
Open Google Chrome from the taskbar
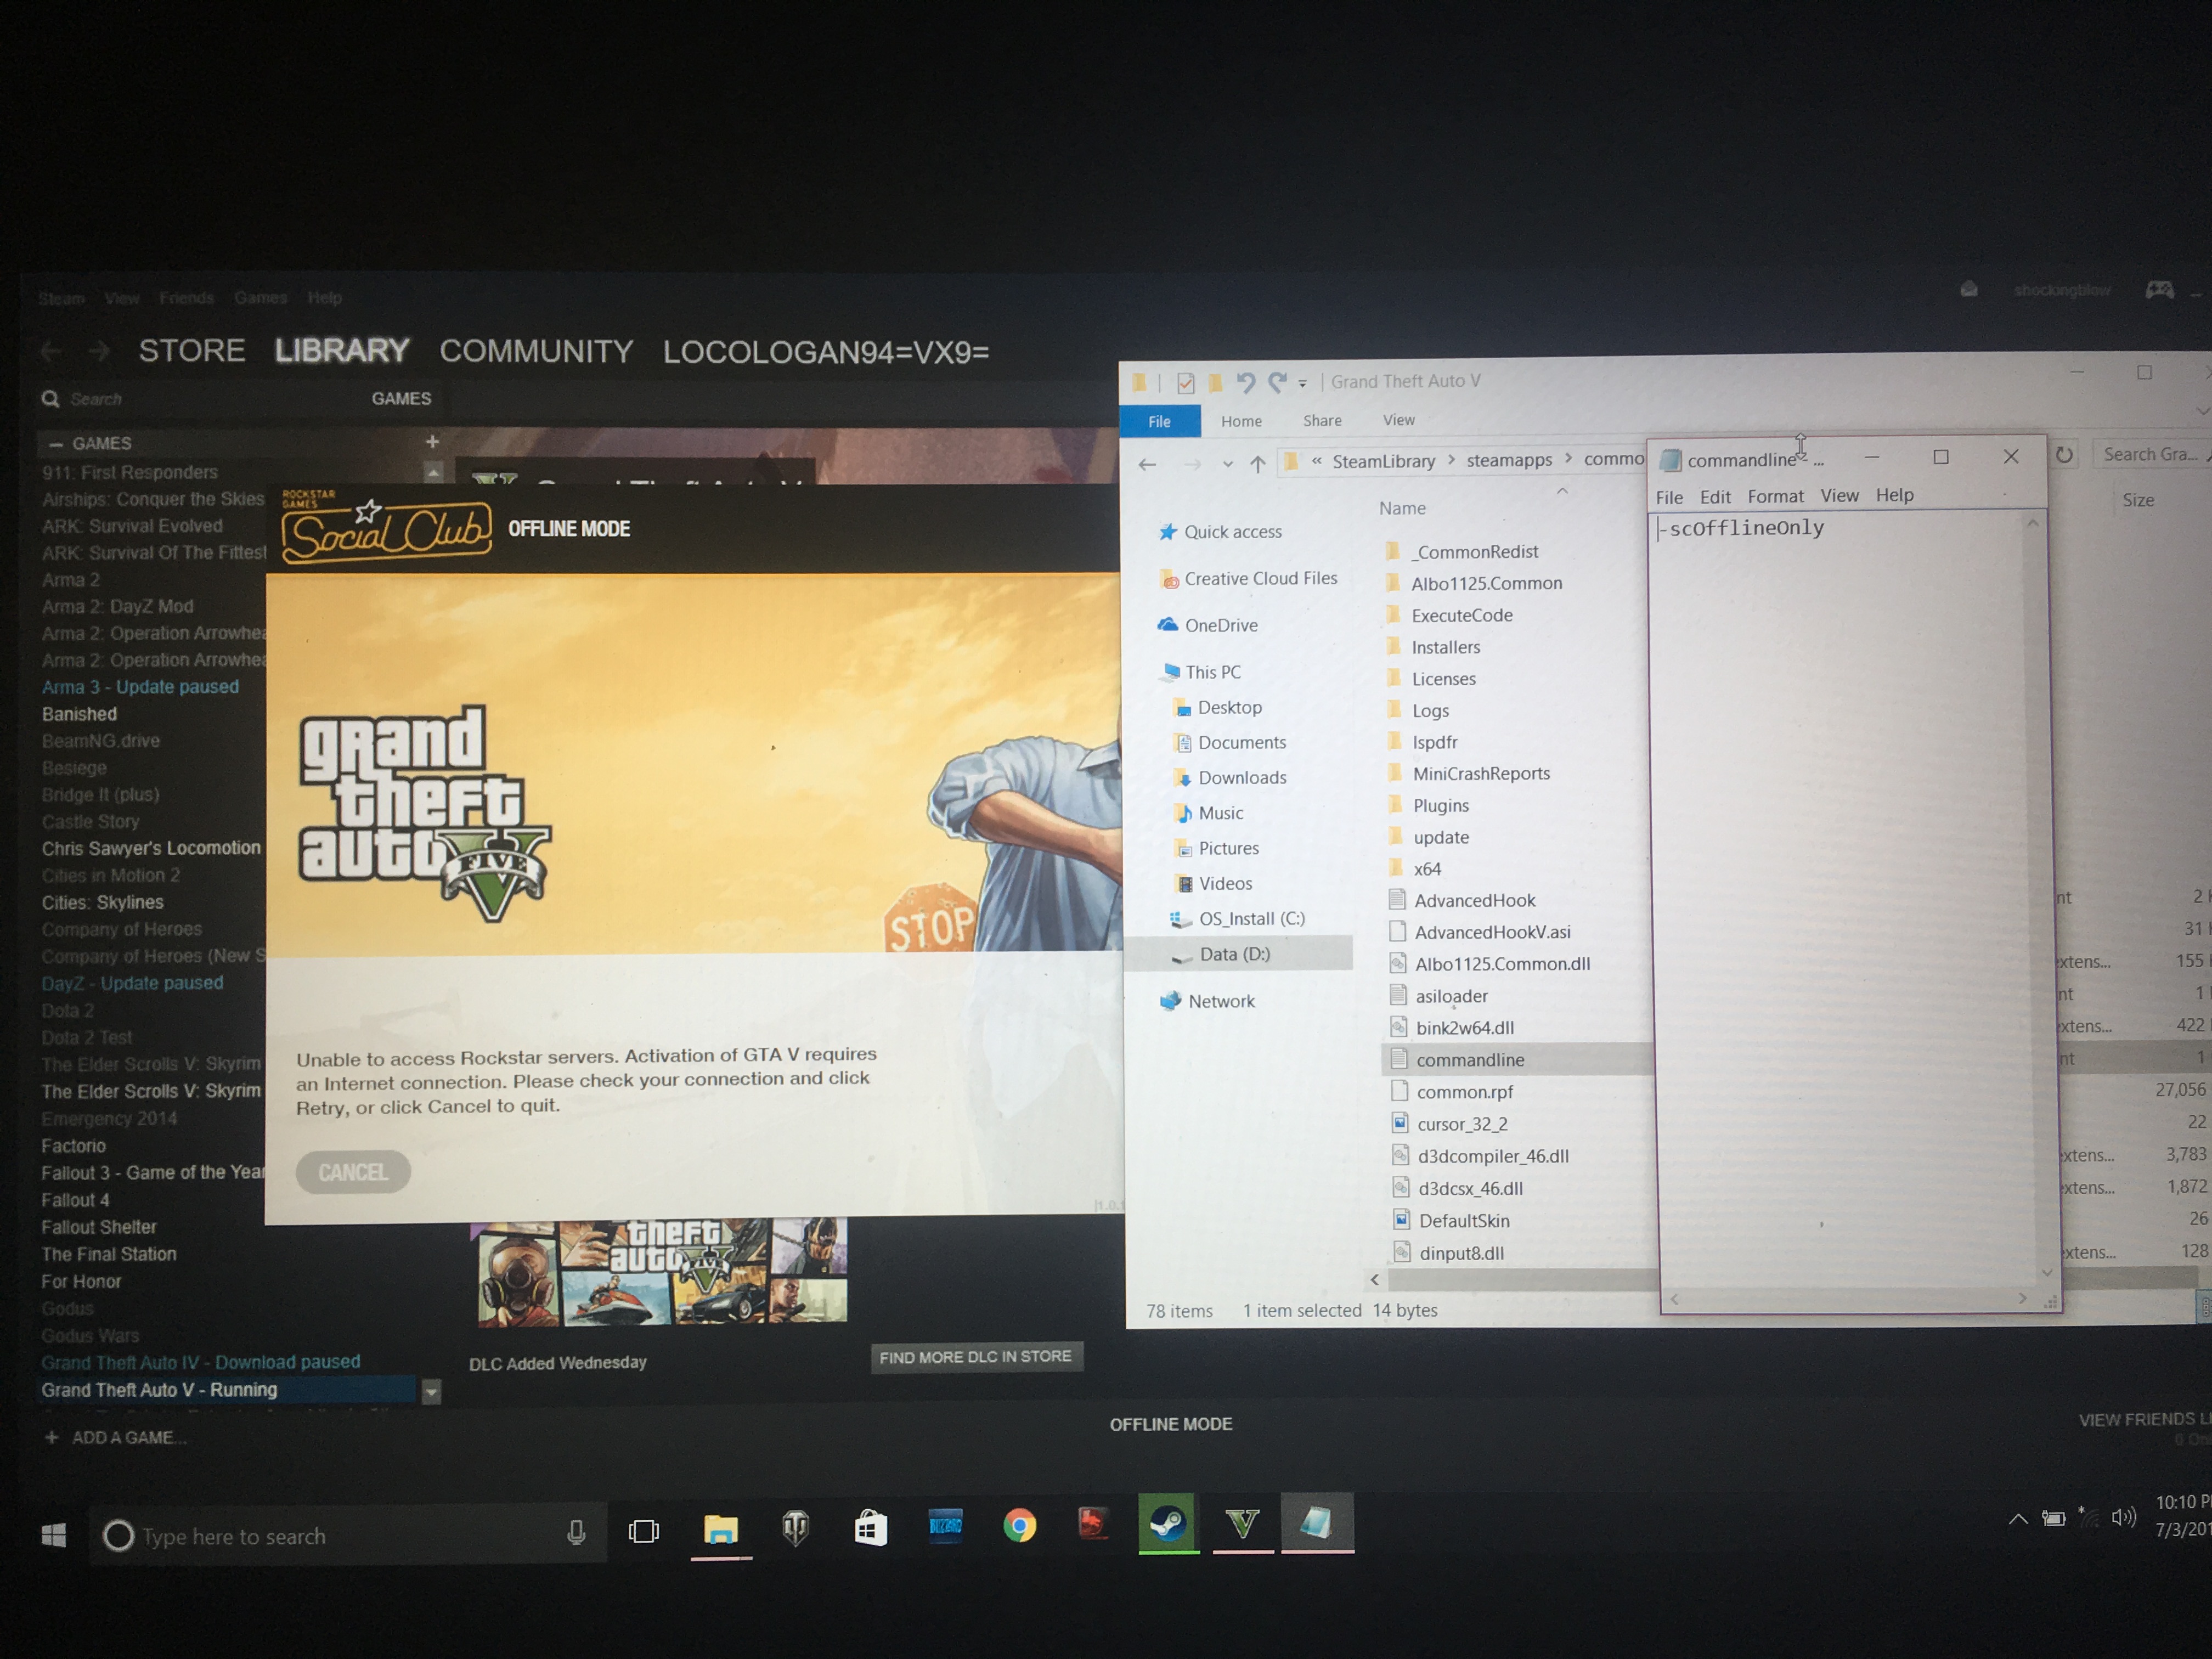(1019, 1526)
